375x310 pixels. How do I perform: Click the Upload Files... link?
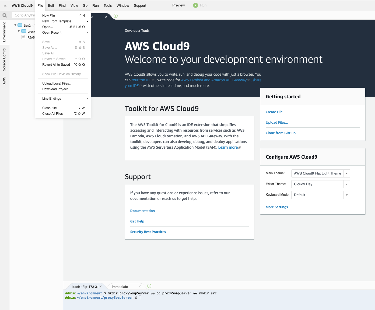coord(277,123)
